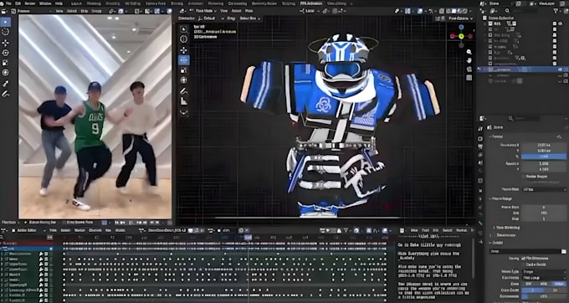Screen dimensions: 569x303
Task: Select the Select Box tool in viewport toolbar
Action: 184,29
